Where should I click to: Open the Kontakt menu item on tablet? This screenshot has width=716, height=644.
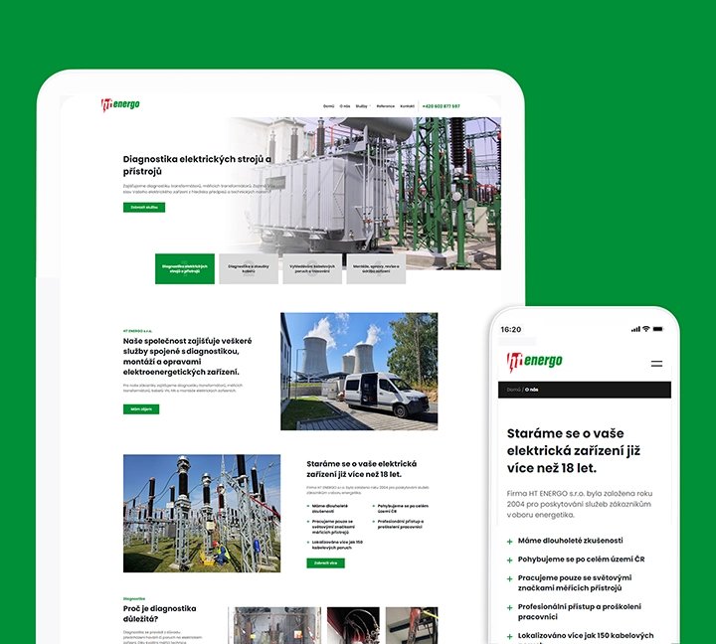coord(408,106)
